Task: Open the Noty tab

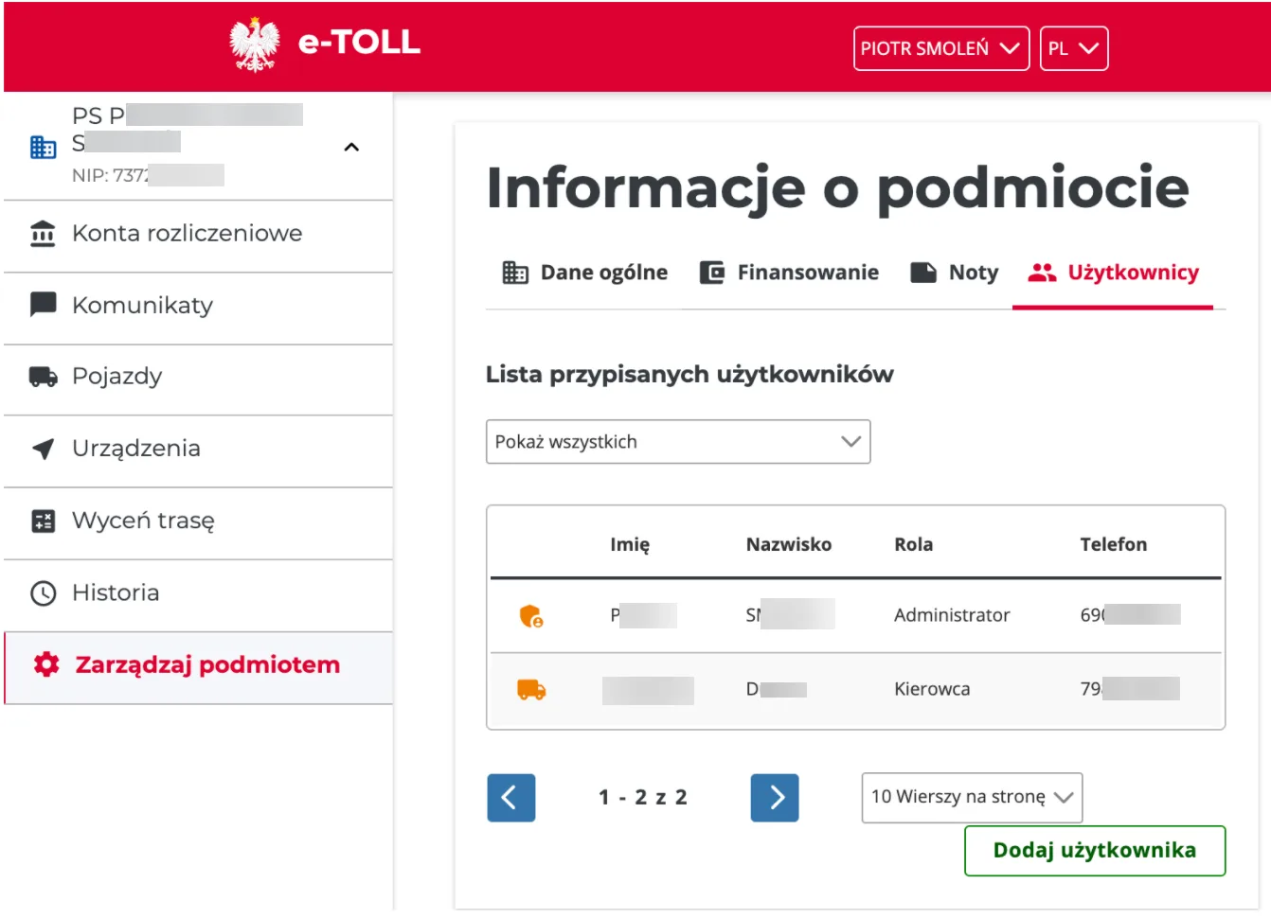Action: (x=954, y=273)
